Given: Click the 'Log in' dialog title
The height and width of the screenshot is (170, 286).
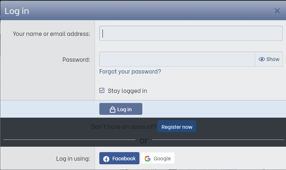Looking at the screenshot, I should [17, 11].
